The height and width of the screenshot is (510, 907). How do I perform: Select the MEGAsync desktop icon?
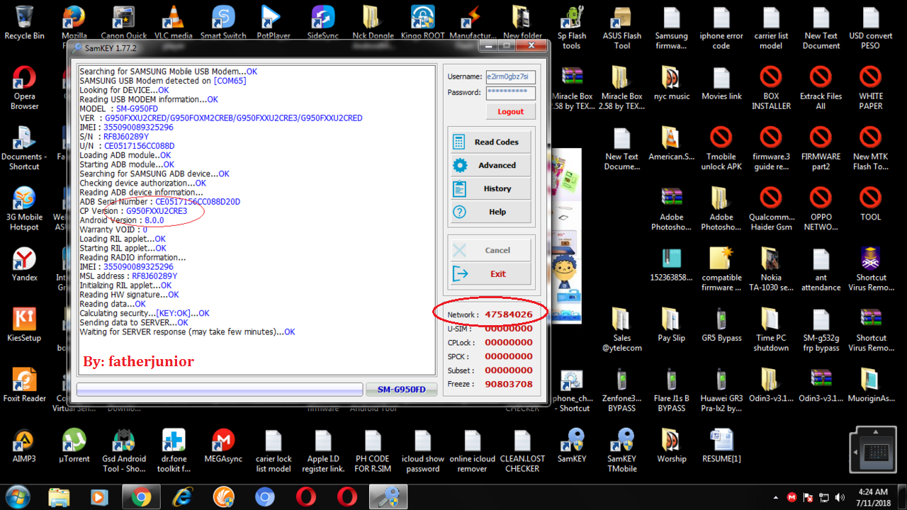[223, 446]
